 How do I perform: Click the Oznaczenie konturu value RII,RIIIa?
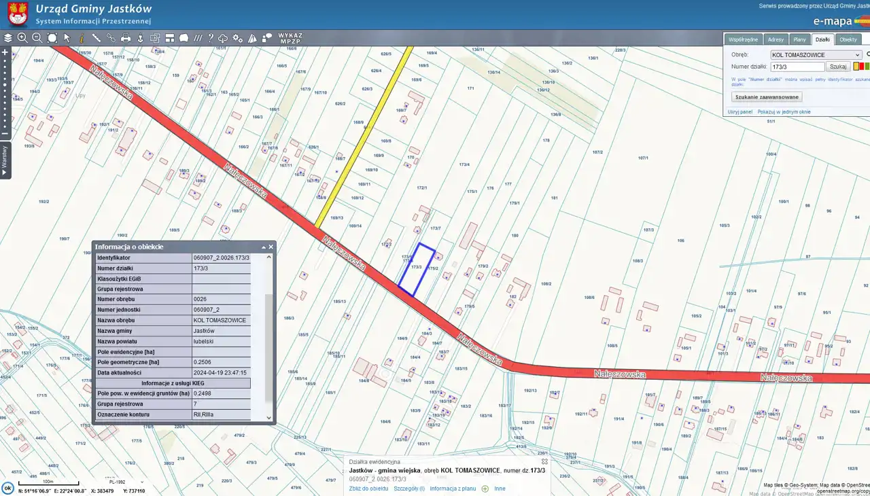(x=222, y=414)
